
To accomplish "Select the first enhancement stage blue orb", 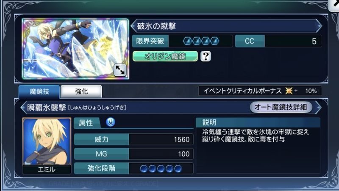I will [144, 169].
